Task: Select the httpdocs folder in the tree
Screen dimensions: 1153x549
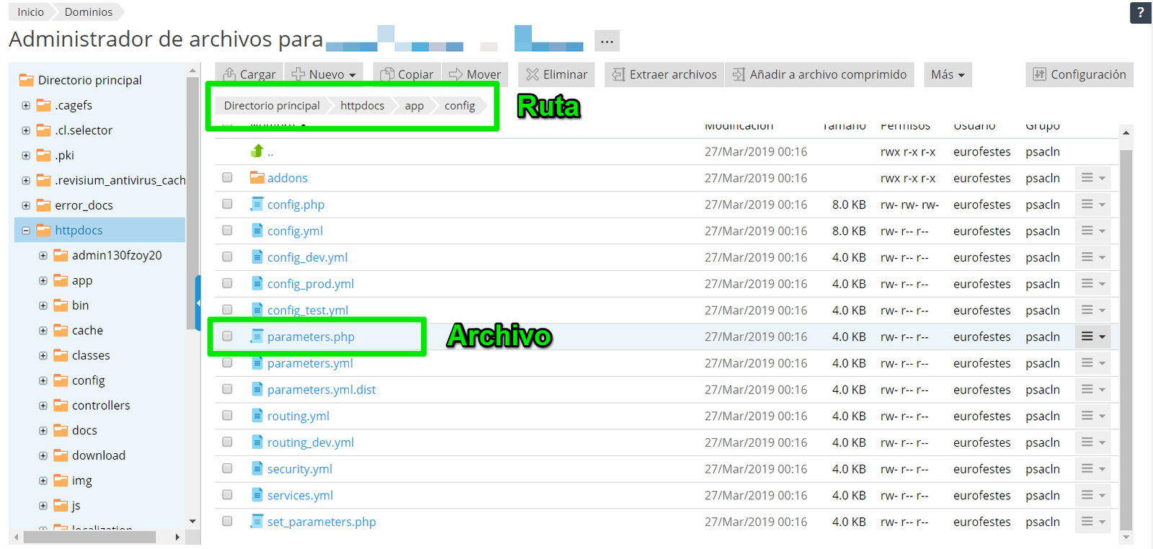Action: click(x=79, y=230)
